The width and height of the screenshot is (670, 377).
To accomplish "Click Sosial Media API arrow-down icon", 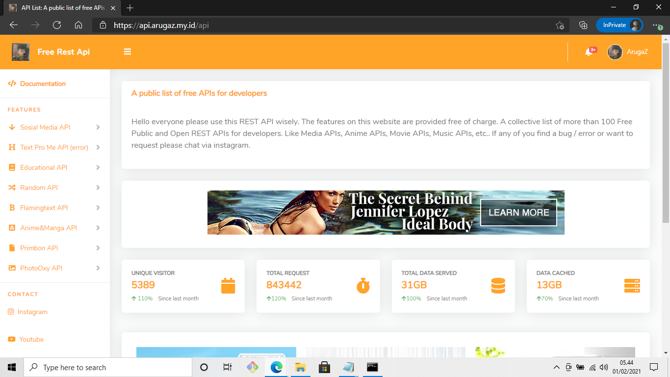I will point(12,127).
